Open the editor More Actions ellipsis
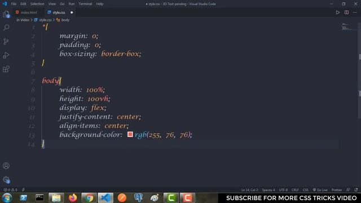This screenshot has width=361, height=203. click(x=355, y=12)
